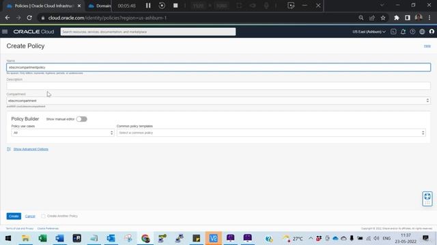Open Sticky Notes from the taskbar

point(196,238)
